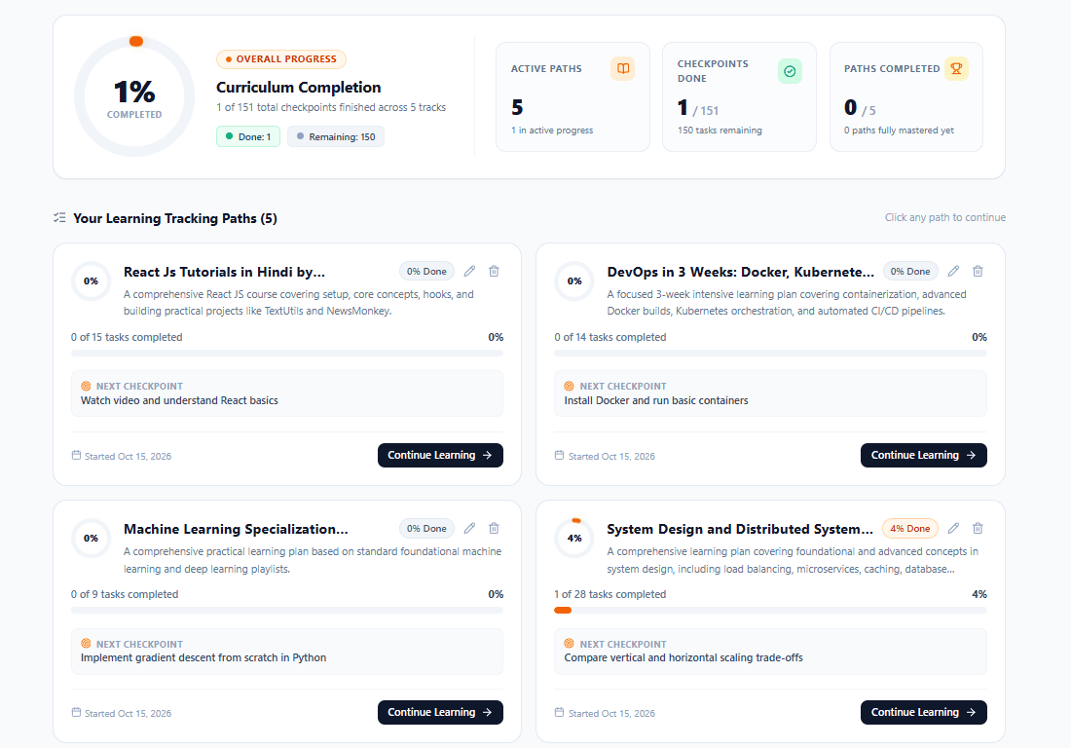Click '0 of 9 tasks completed' text
The width and height of the screenshot is (1071, 748).
coord(125,594)
